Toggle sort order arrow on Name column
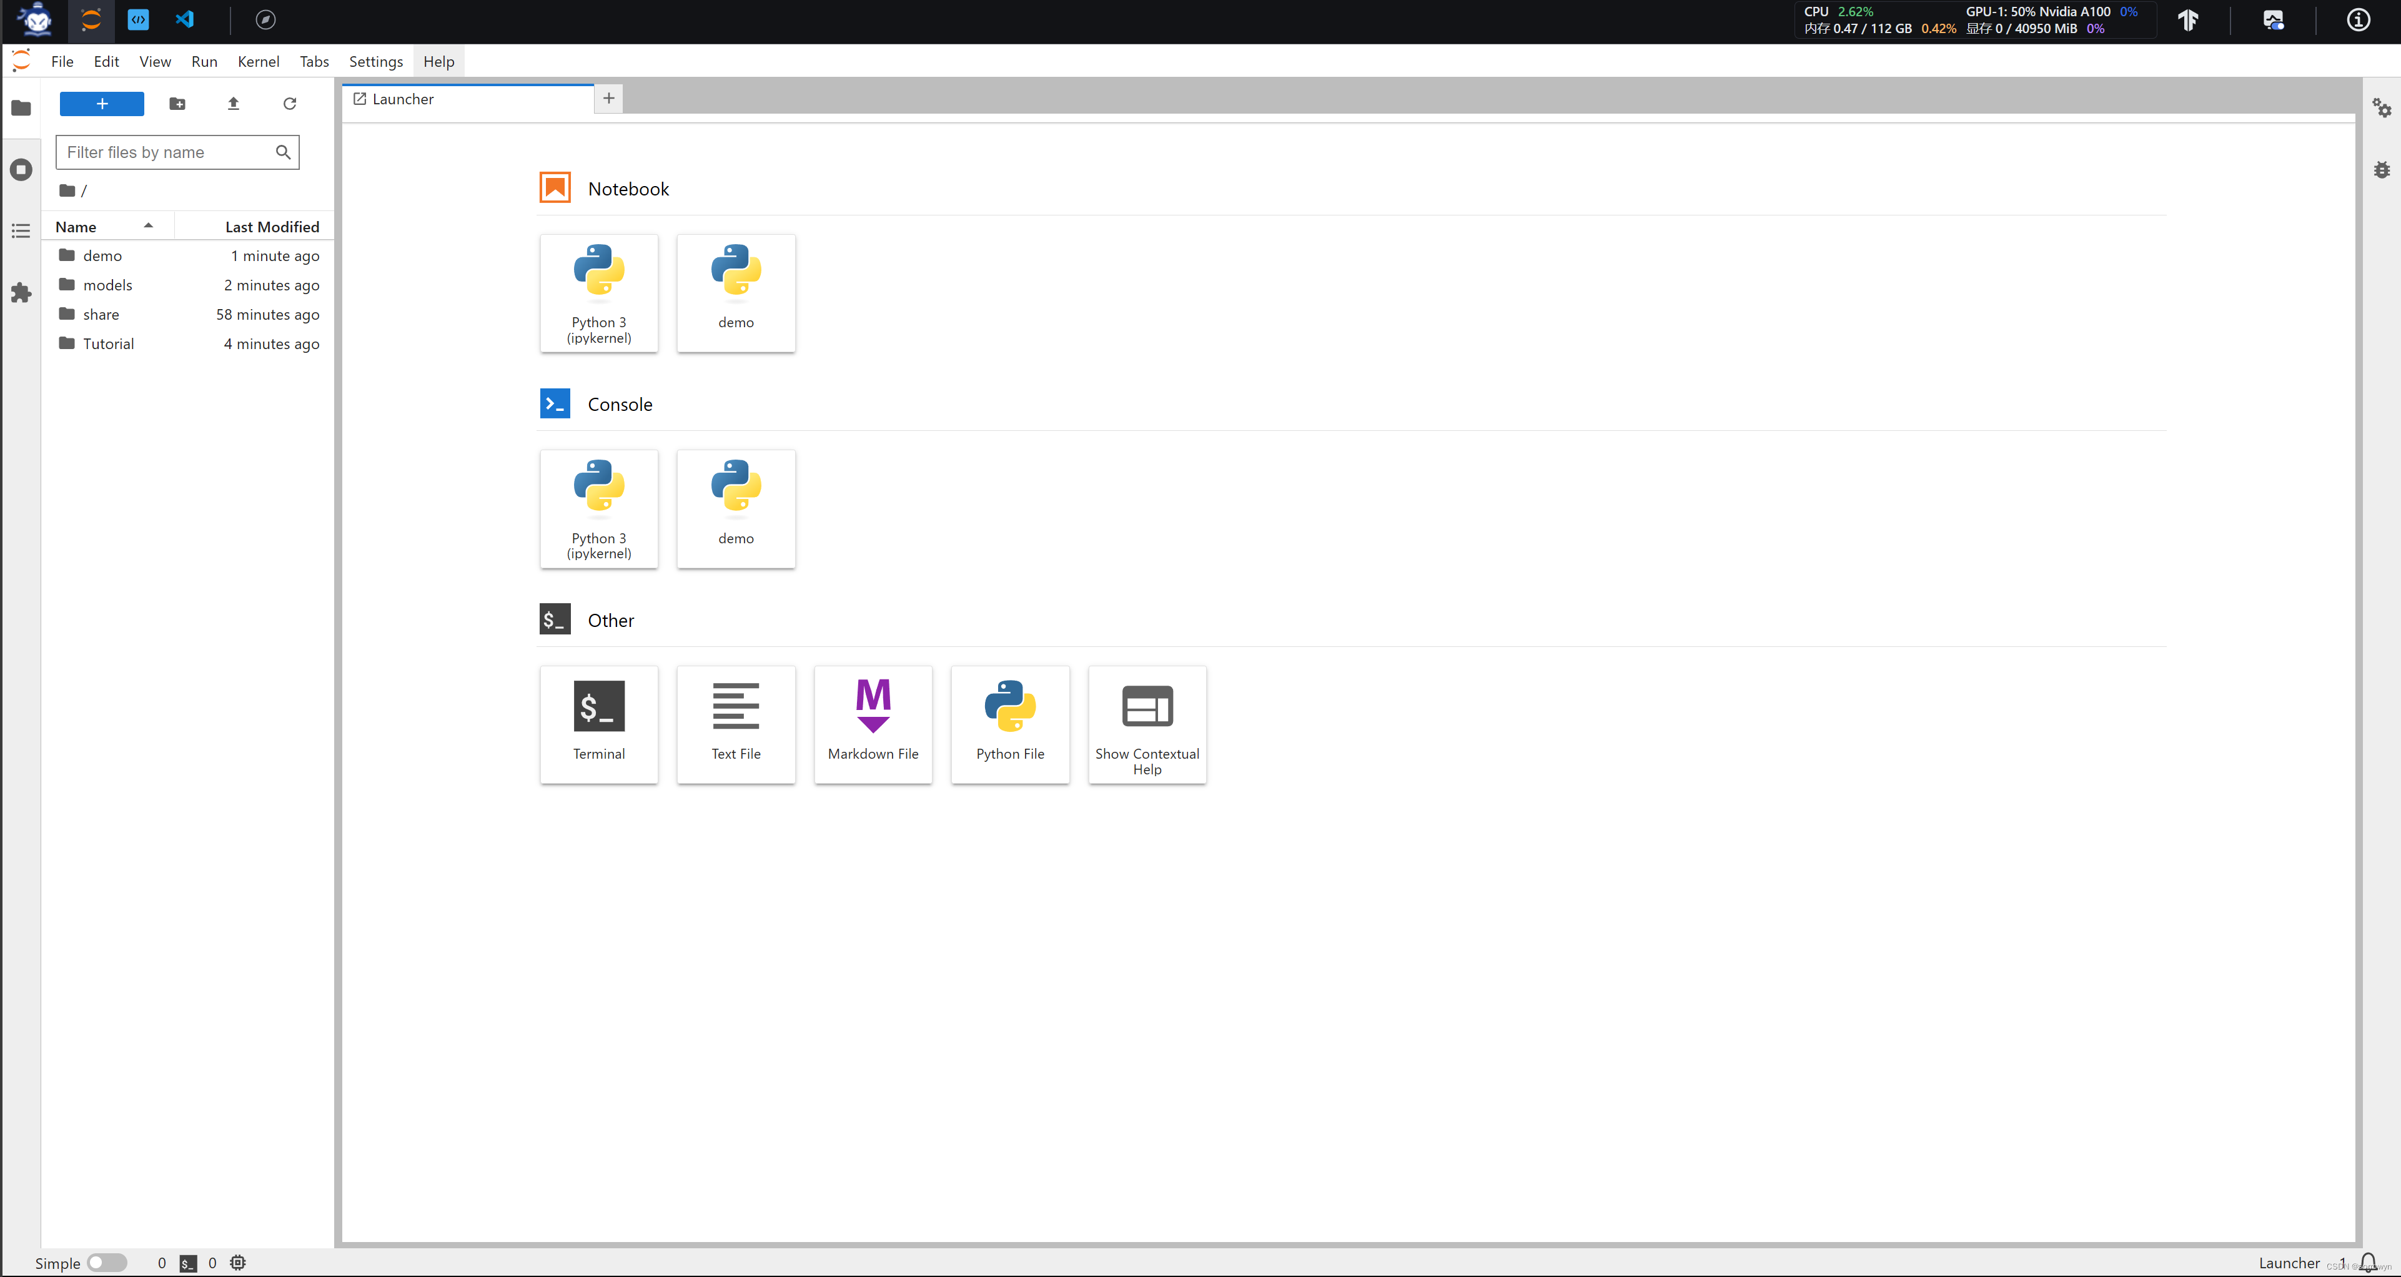The width and height of the screenshot is (2401, 1277). point(148,225)
